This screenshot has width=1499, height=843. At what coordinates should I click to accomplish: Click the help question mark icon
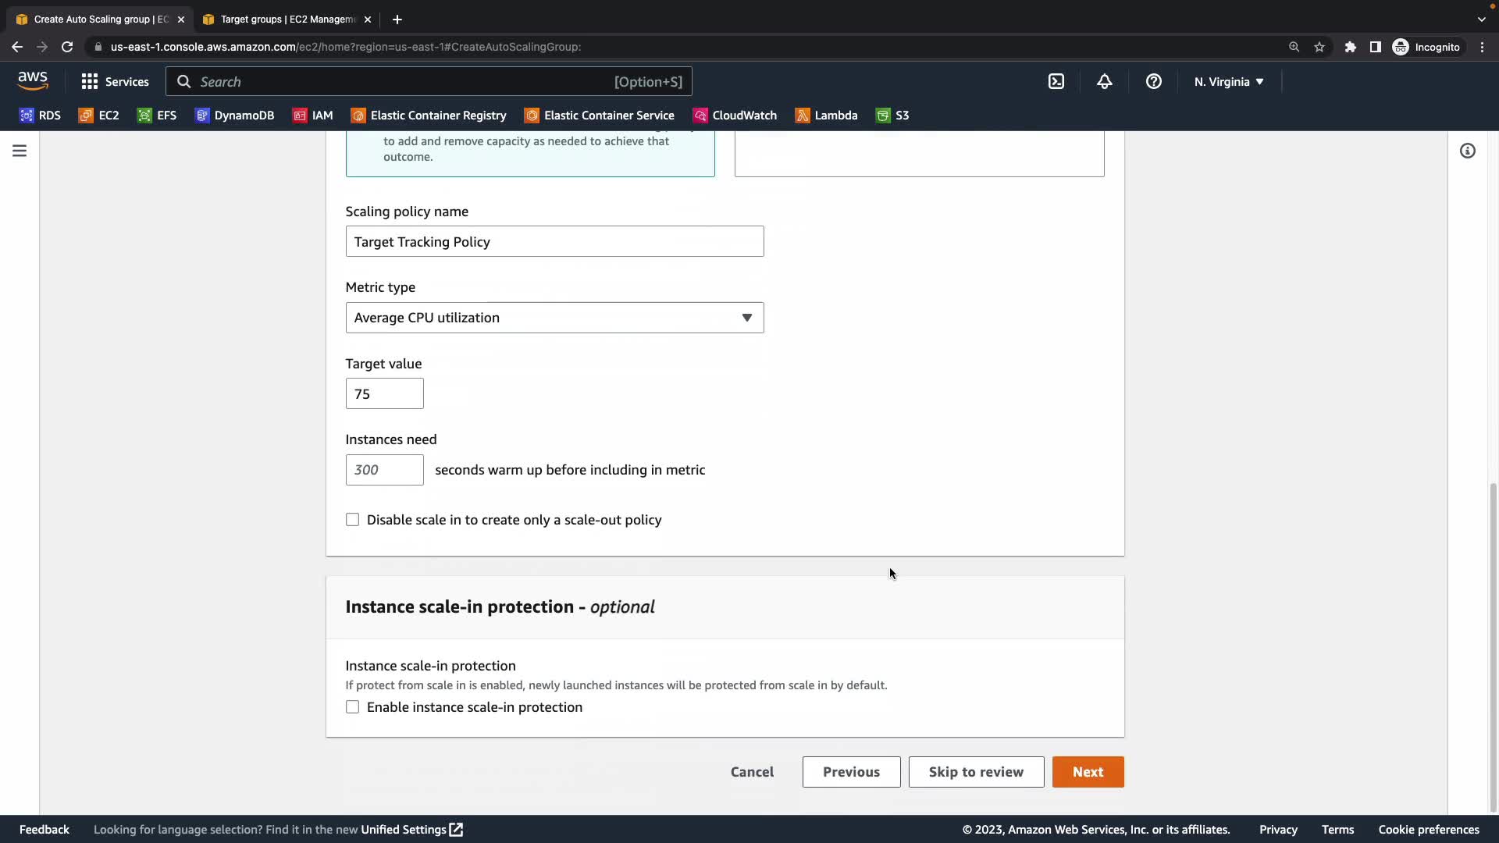coord(1153,82)
